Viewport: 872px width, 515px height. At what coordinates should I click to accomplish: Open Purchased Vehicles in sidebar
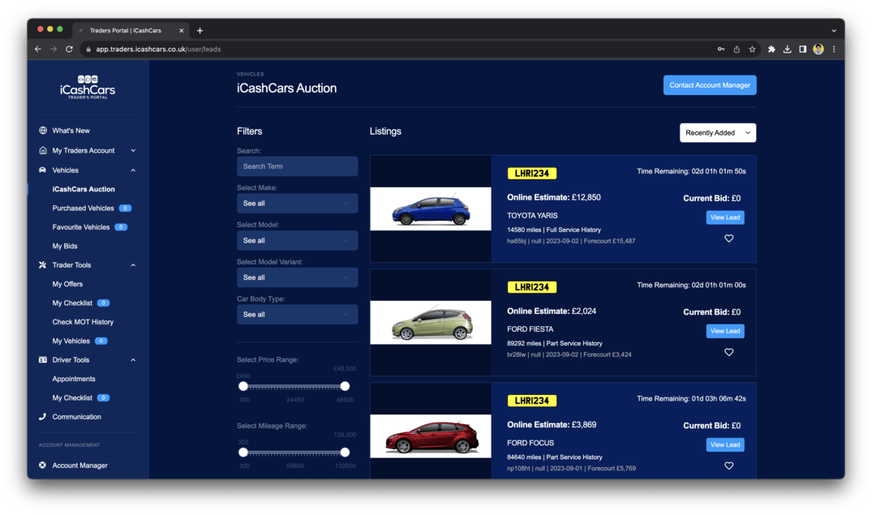[x=83, y=208]
